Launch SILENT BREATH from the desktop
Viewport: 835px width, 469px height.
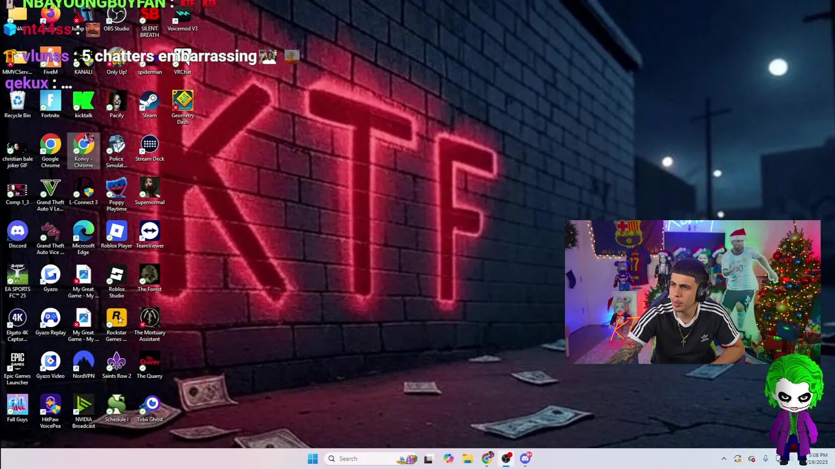tap(149, 23)
